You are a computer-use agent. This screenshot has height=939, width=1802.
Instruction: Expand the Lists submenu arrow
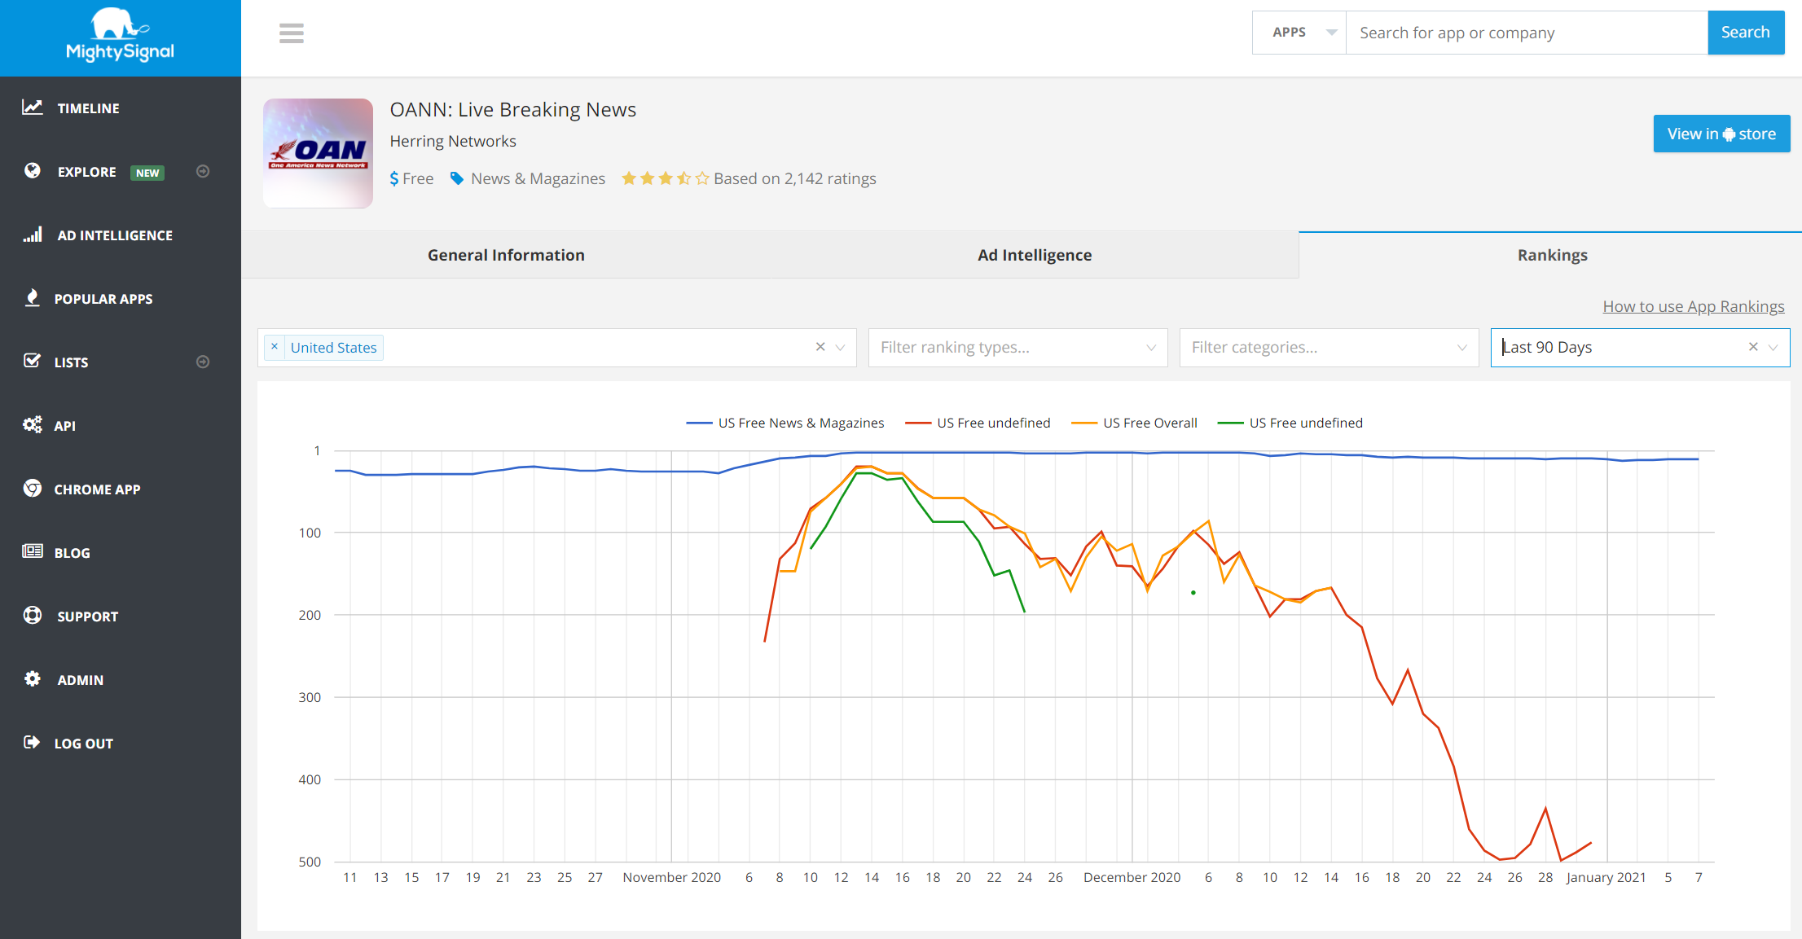(203, 362)
